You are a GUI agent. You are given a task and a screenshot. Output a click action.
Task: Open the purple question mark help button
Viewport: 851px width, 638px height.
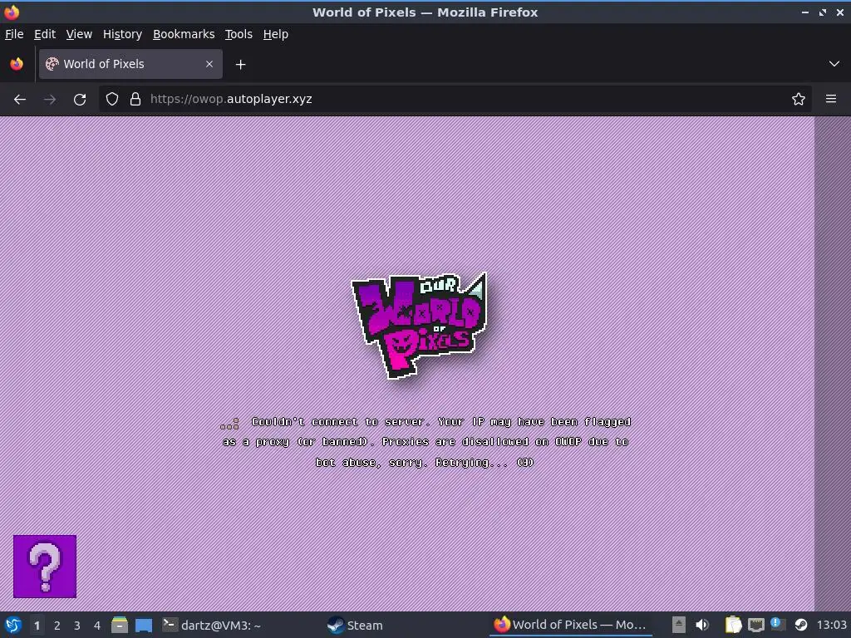45,567
